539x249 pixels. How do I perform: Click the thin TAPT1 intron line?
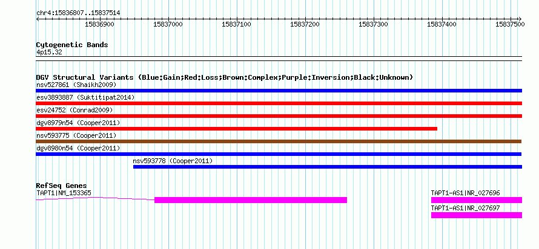pos(95,198)
